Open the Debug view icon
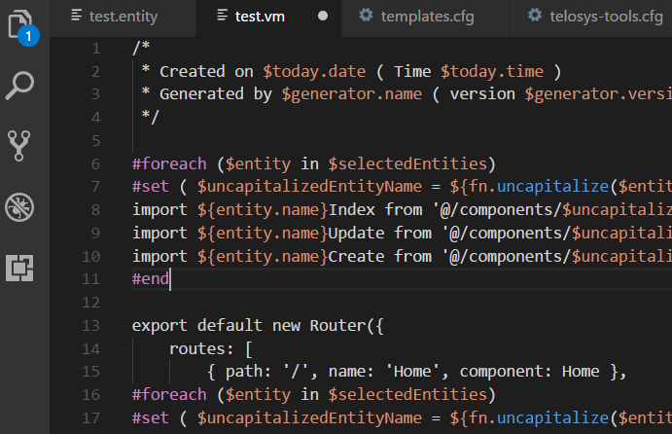The image size is (672, 434). click(x=19, y=207)
